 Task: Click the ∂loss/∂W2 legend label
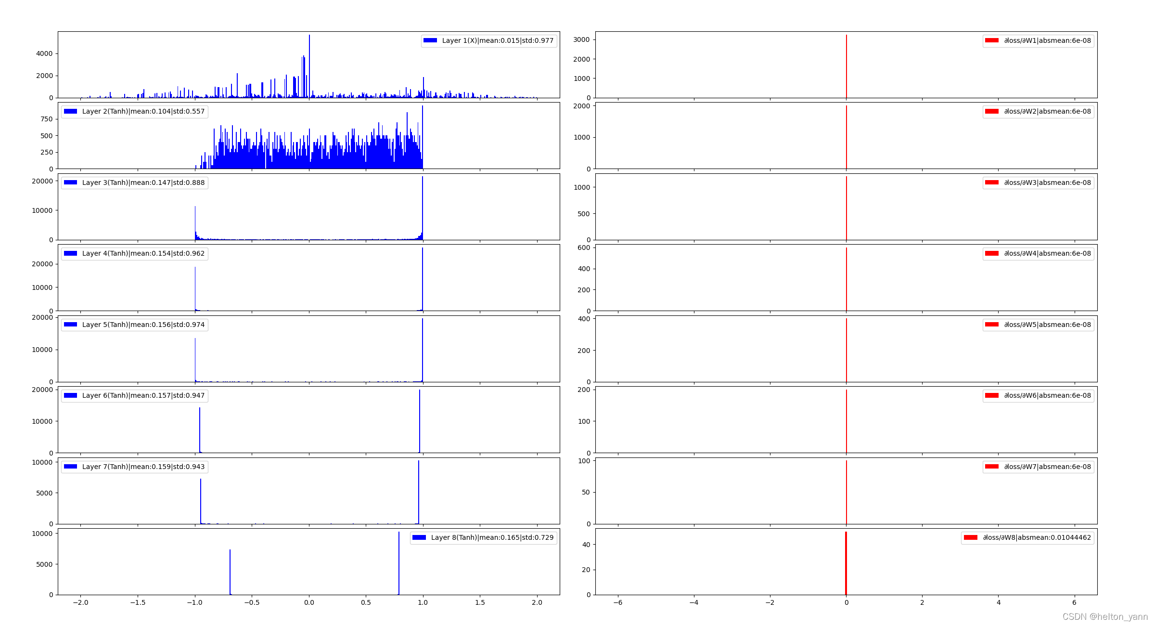[x=1047, y=111]
